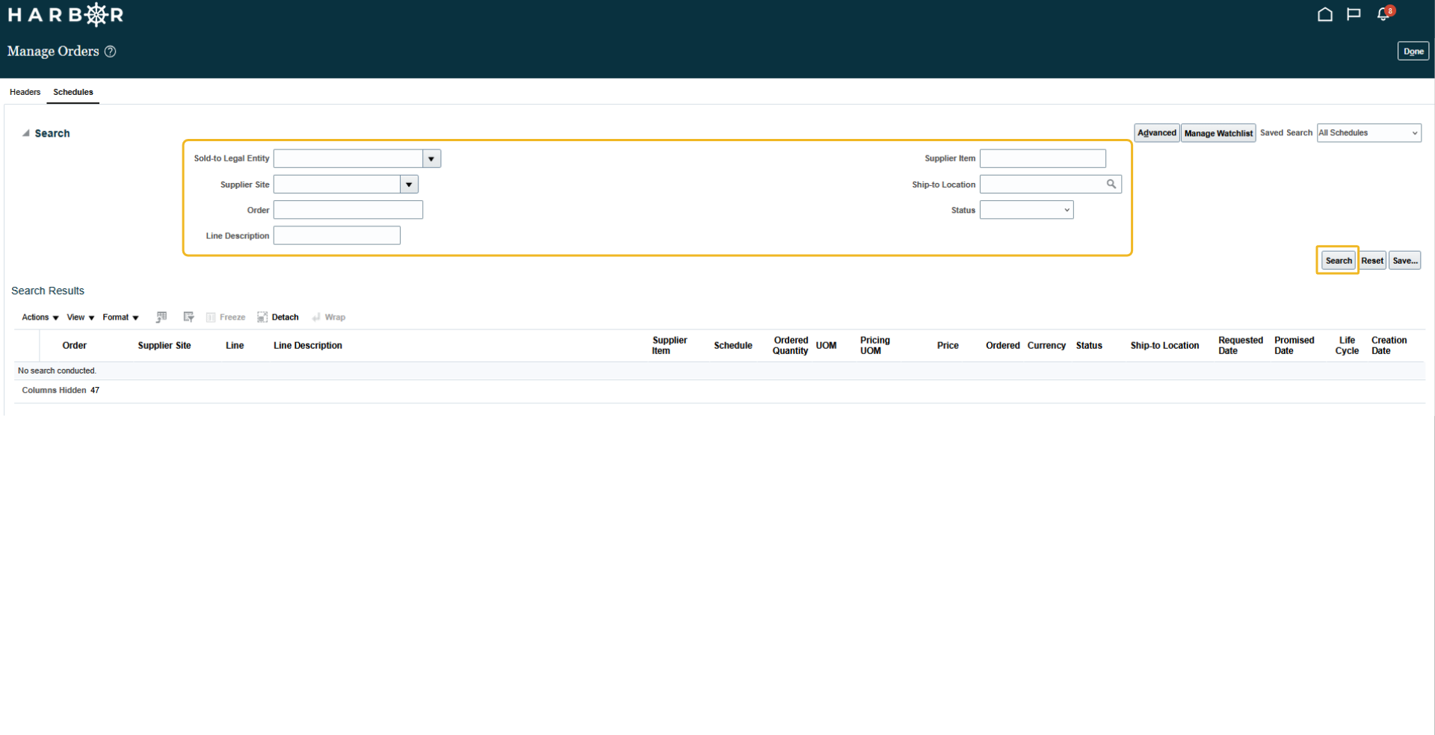The width and height of the screenshot is (1435, 735).
Task: Detach the search results table
Action: click(x=278, y=317)
